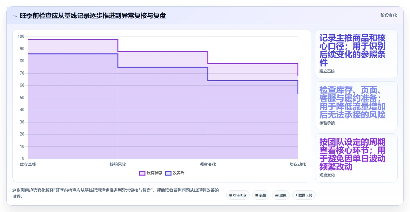This screenshot has height=212, width=410.
Task: Open the 观察变化 card
Action: click(x=356, y=158)
